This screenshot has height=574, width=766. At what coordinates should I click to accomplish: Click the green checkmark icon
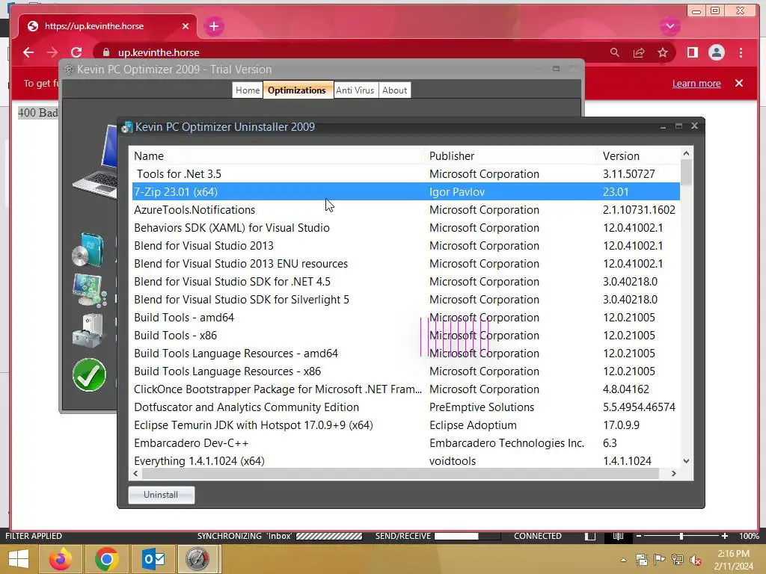pyautogui.click(x=89, y=375)
